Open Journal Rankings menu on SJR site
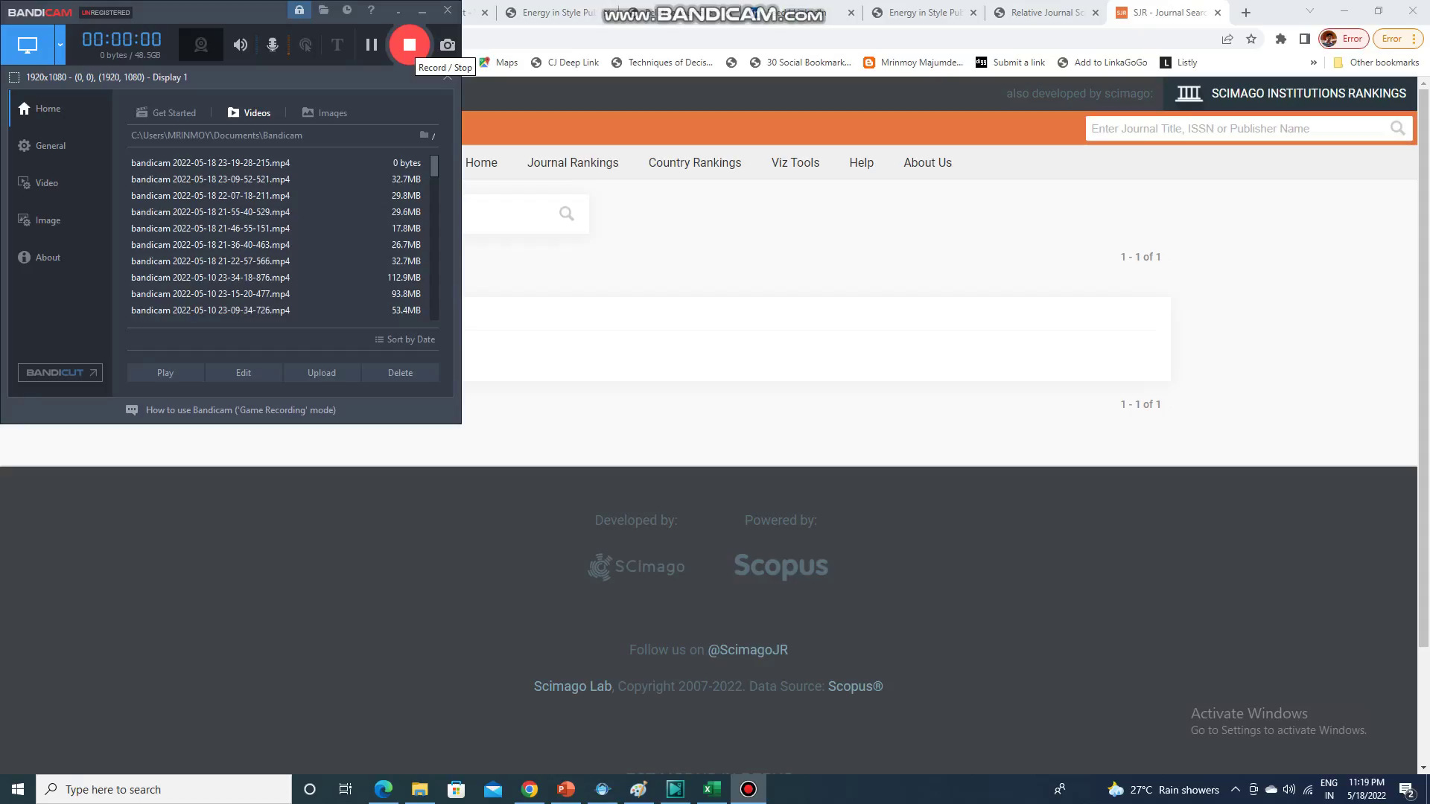Image resolution: width=1430 pixels, height=804 pixels. click(x=573, y=162)
